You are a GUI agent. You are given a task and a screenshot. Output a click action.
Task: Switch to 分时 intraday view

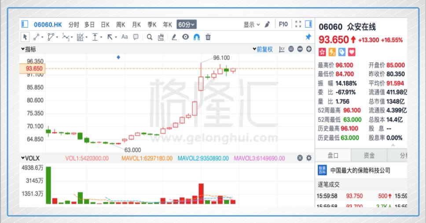pos(73,25)
